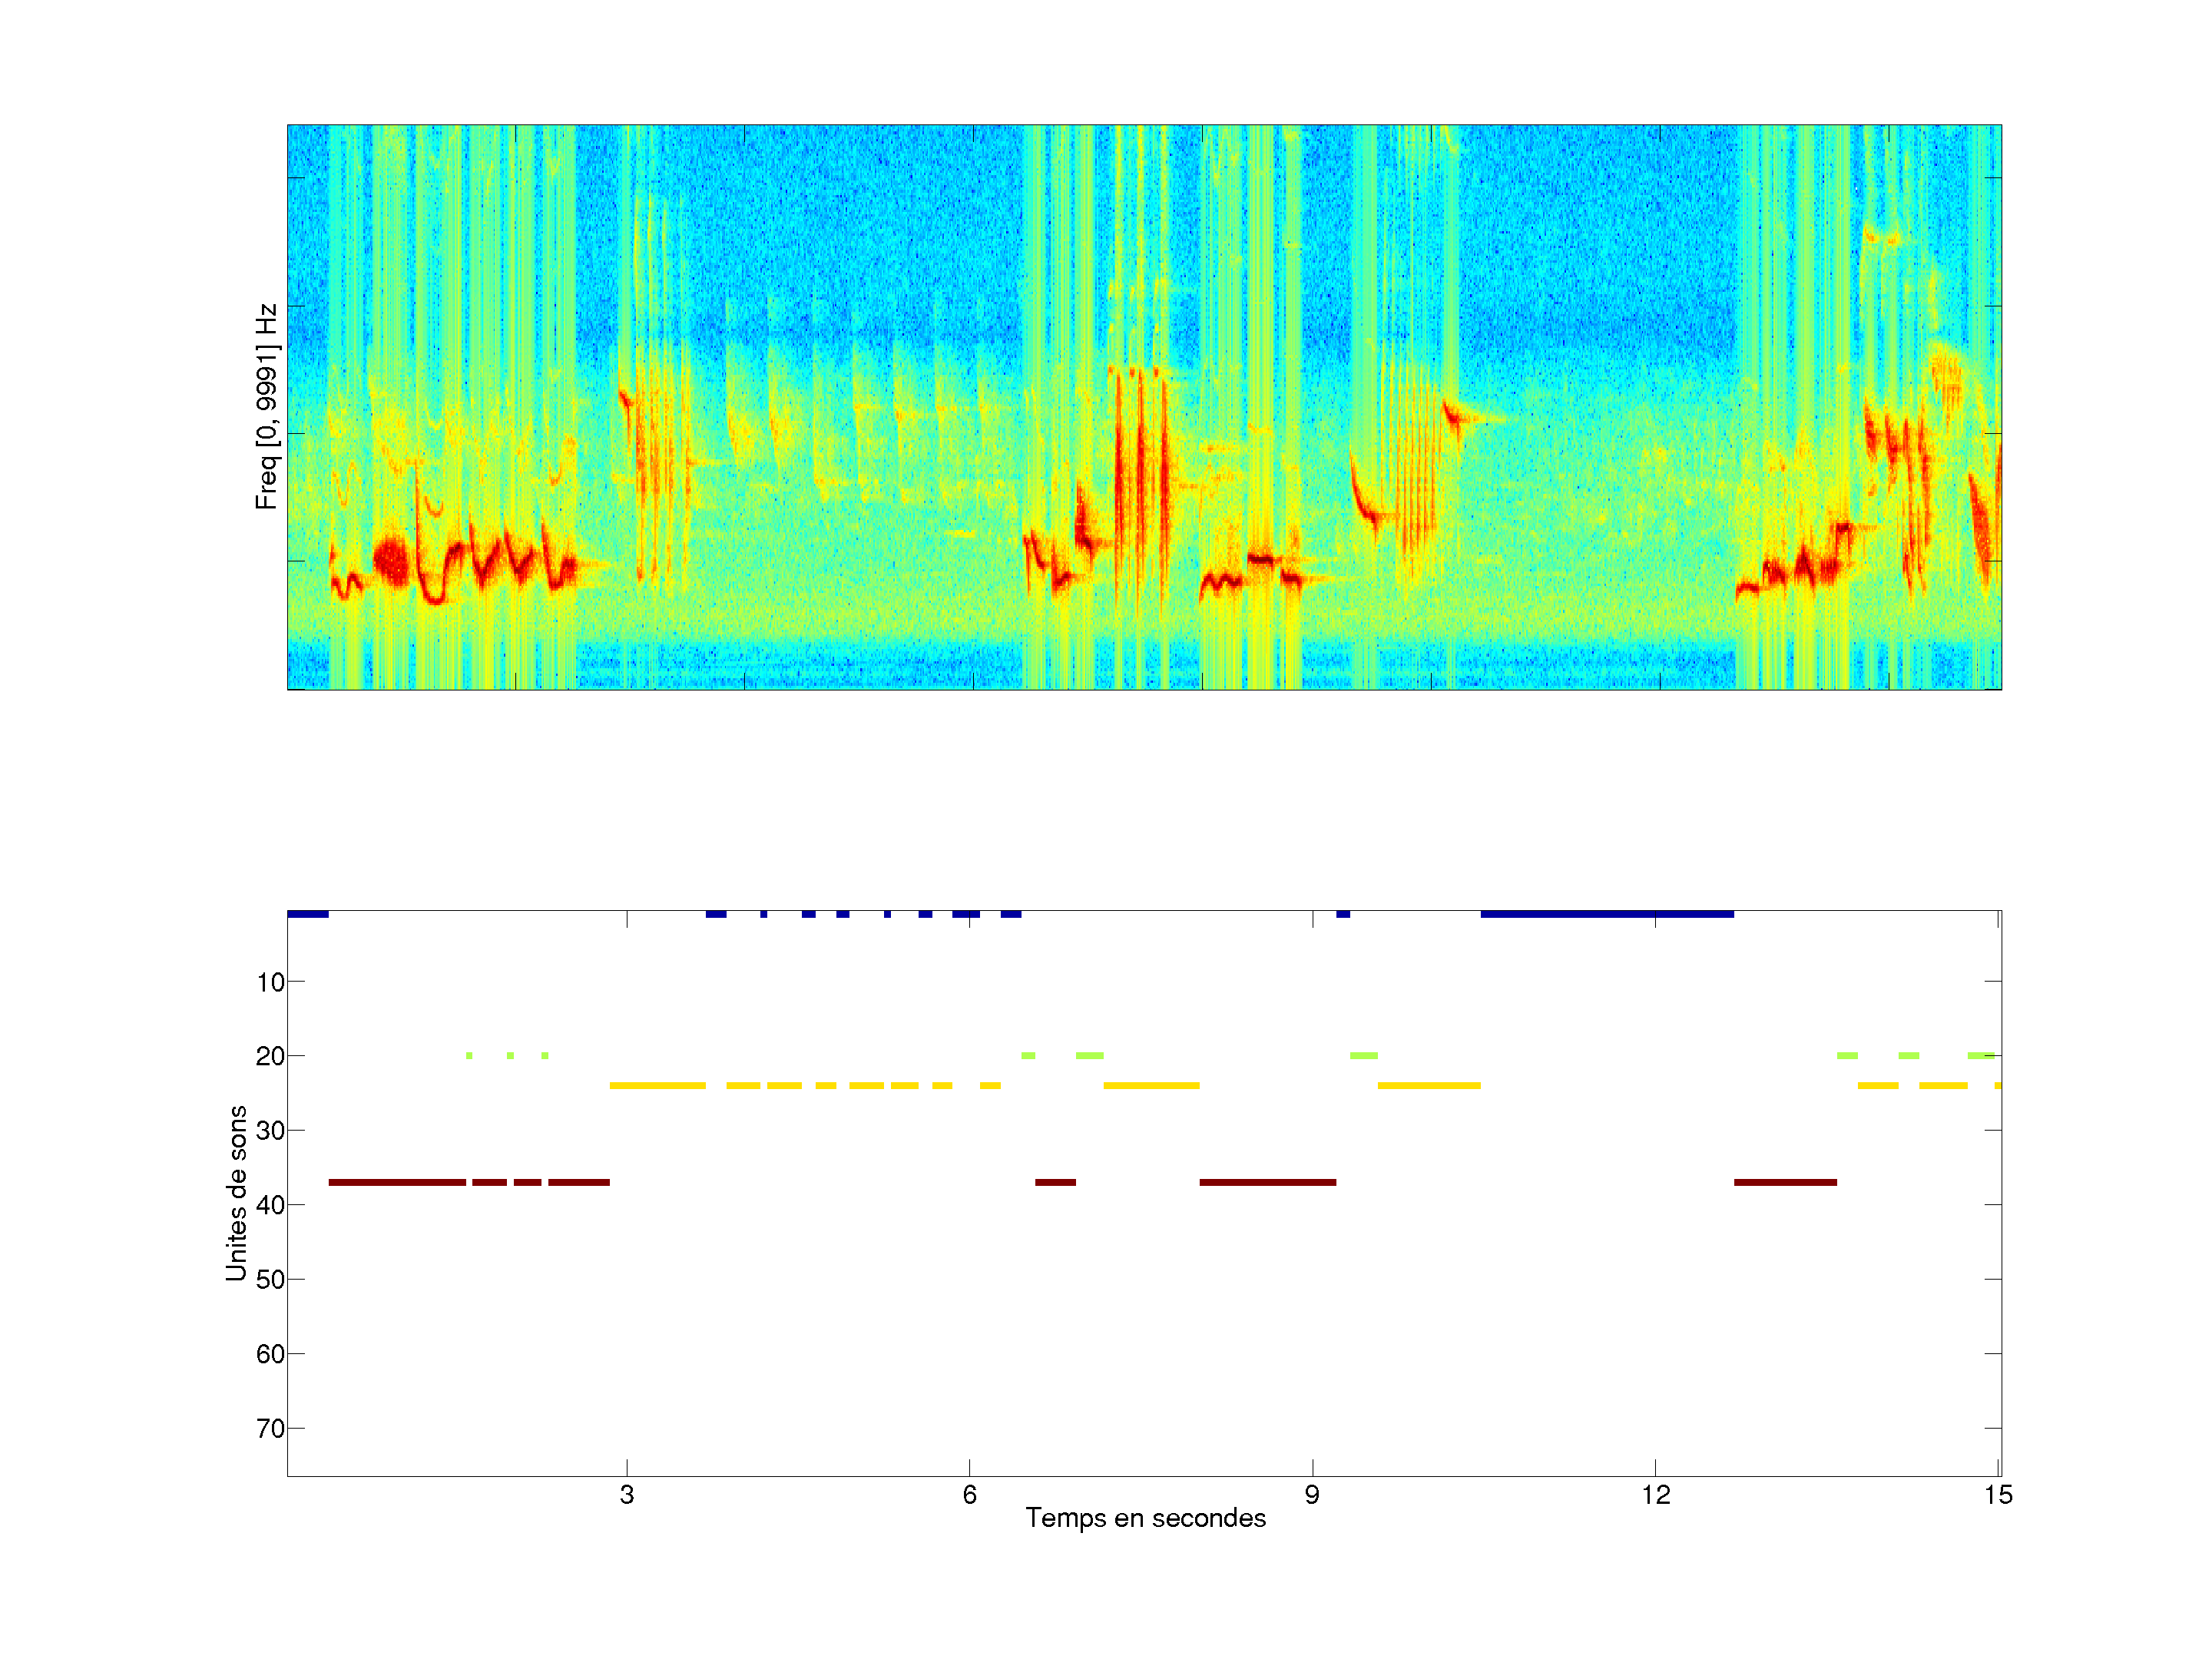Screen dimensions: 2212x1659
Task: Click the y-axis tick label 10
Action: [x=270, y=982]
